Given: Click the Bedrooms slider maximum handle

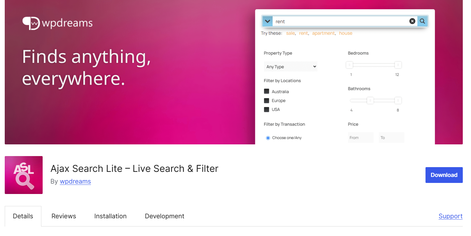Looking at the screenshot, I should 398,65.
